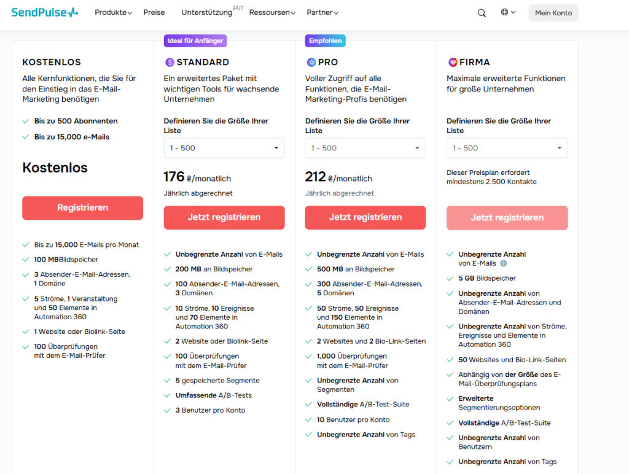Click the SendPulse logo
Screen dimensions: 629x474
(44, 12)
